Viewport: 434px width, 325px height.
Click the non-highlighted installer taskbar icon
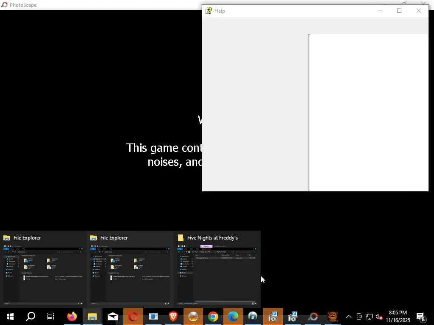coord(293,317)
